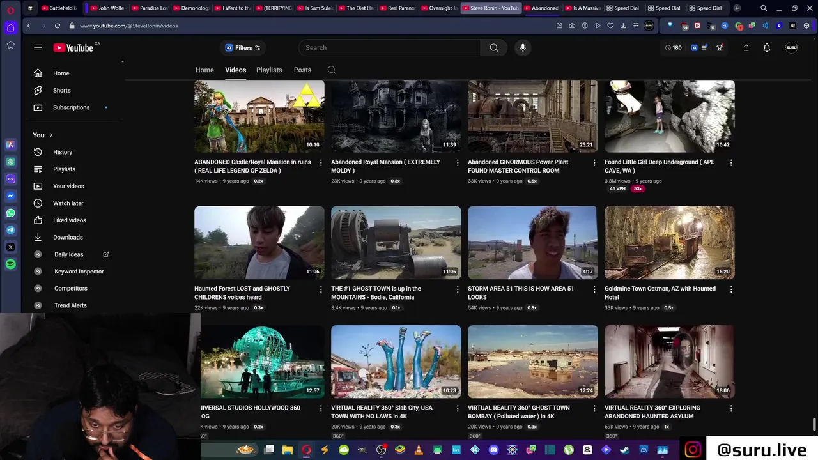This screenshot has width=818, height=460.
Task: Reload the page in browser toolbar
Action: [57, 26]
